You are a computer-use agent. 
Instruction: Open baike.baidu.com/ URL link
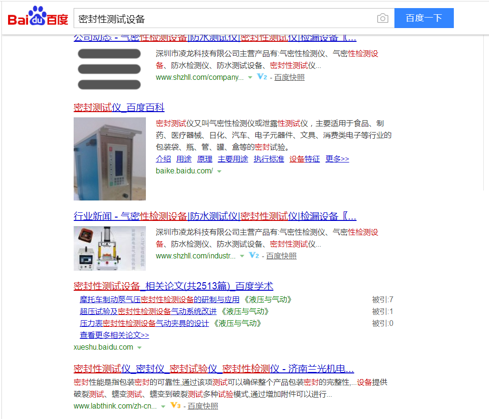point(184,171)
